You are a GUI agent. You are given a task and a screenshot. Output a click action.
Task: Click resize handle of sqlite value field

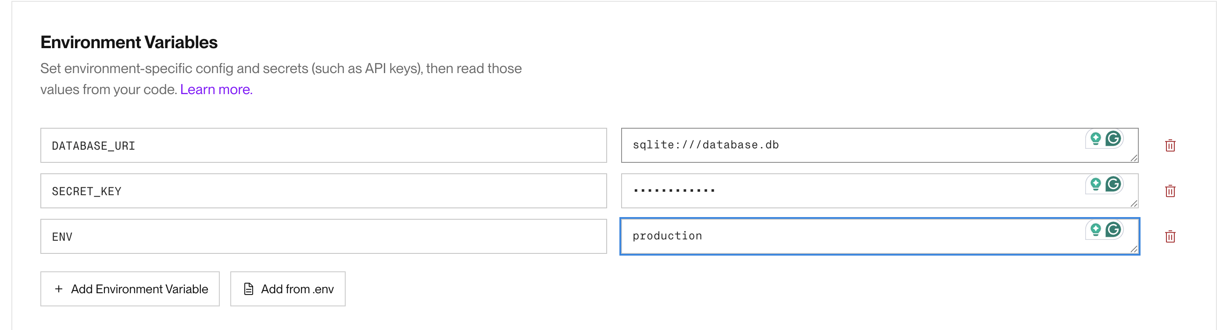click(x=1134, y=158)
